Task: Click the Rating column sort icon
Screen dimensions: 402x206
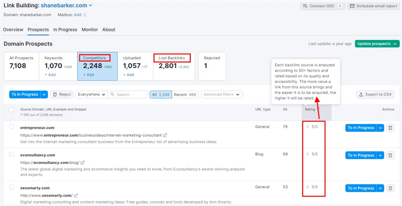Action: (318, 109)
